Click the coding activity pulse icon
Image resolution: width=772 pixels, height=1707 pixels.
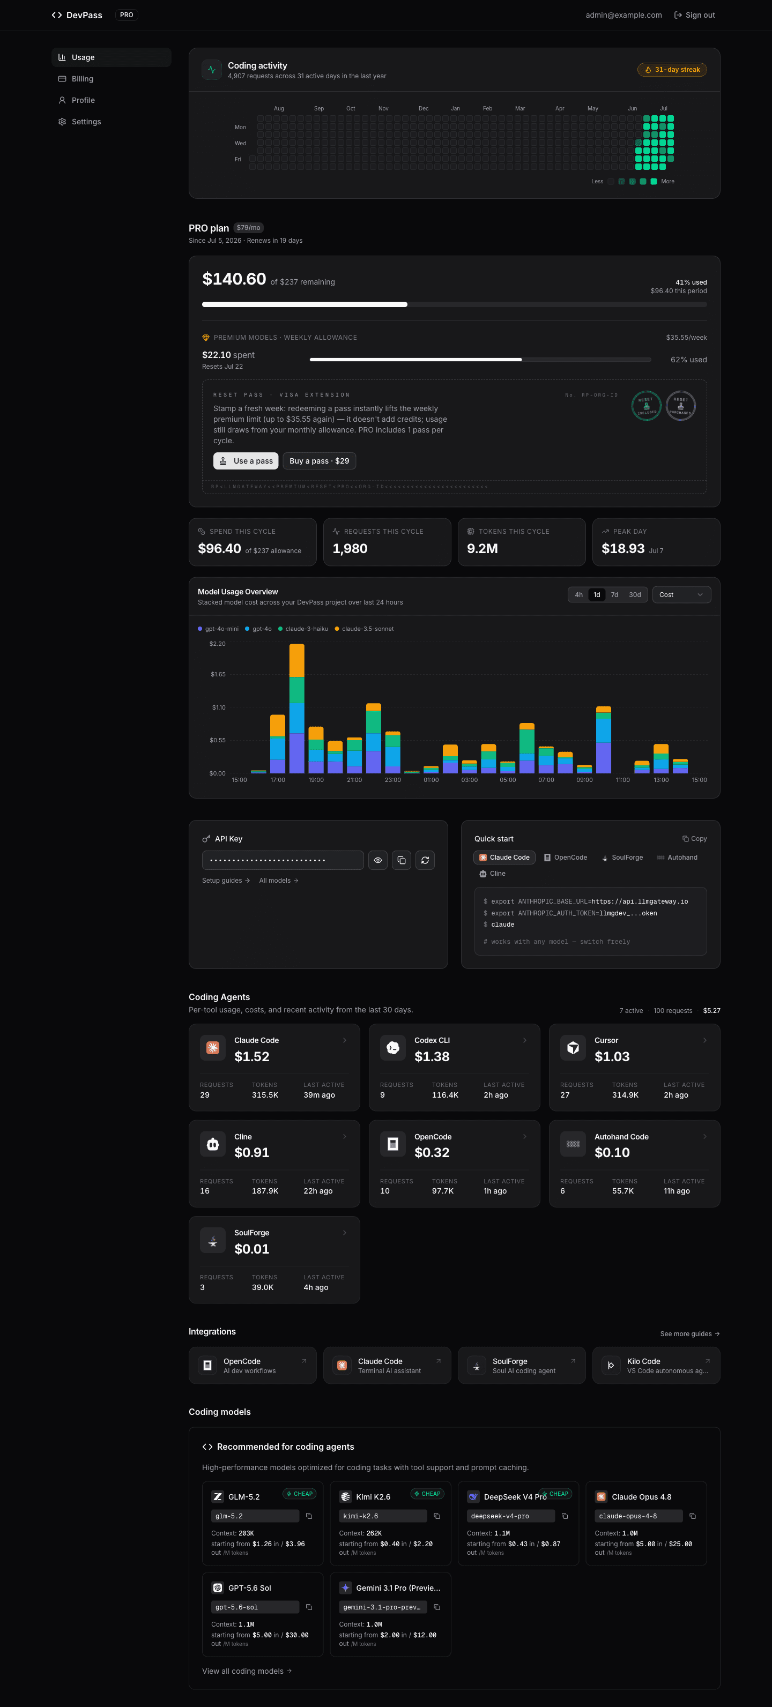211,70
